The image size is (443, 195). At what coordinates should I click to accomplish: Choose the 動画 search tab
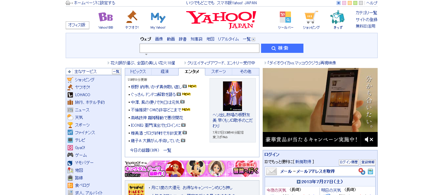[x=171, y=39]
